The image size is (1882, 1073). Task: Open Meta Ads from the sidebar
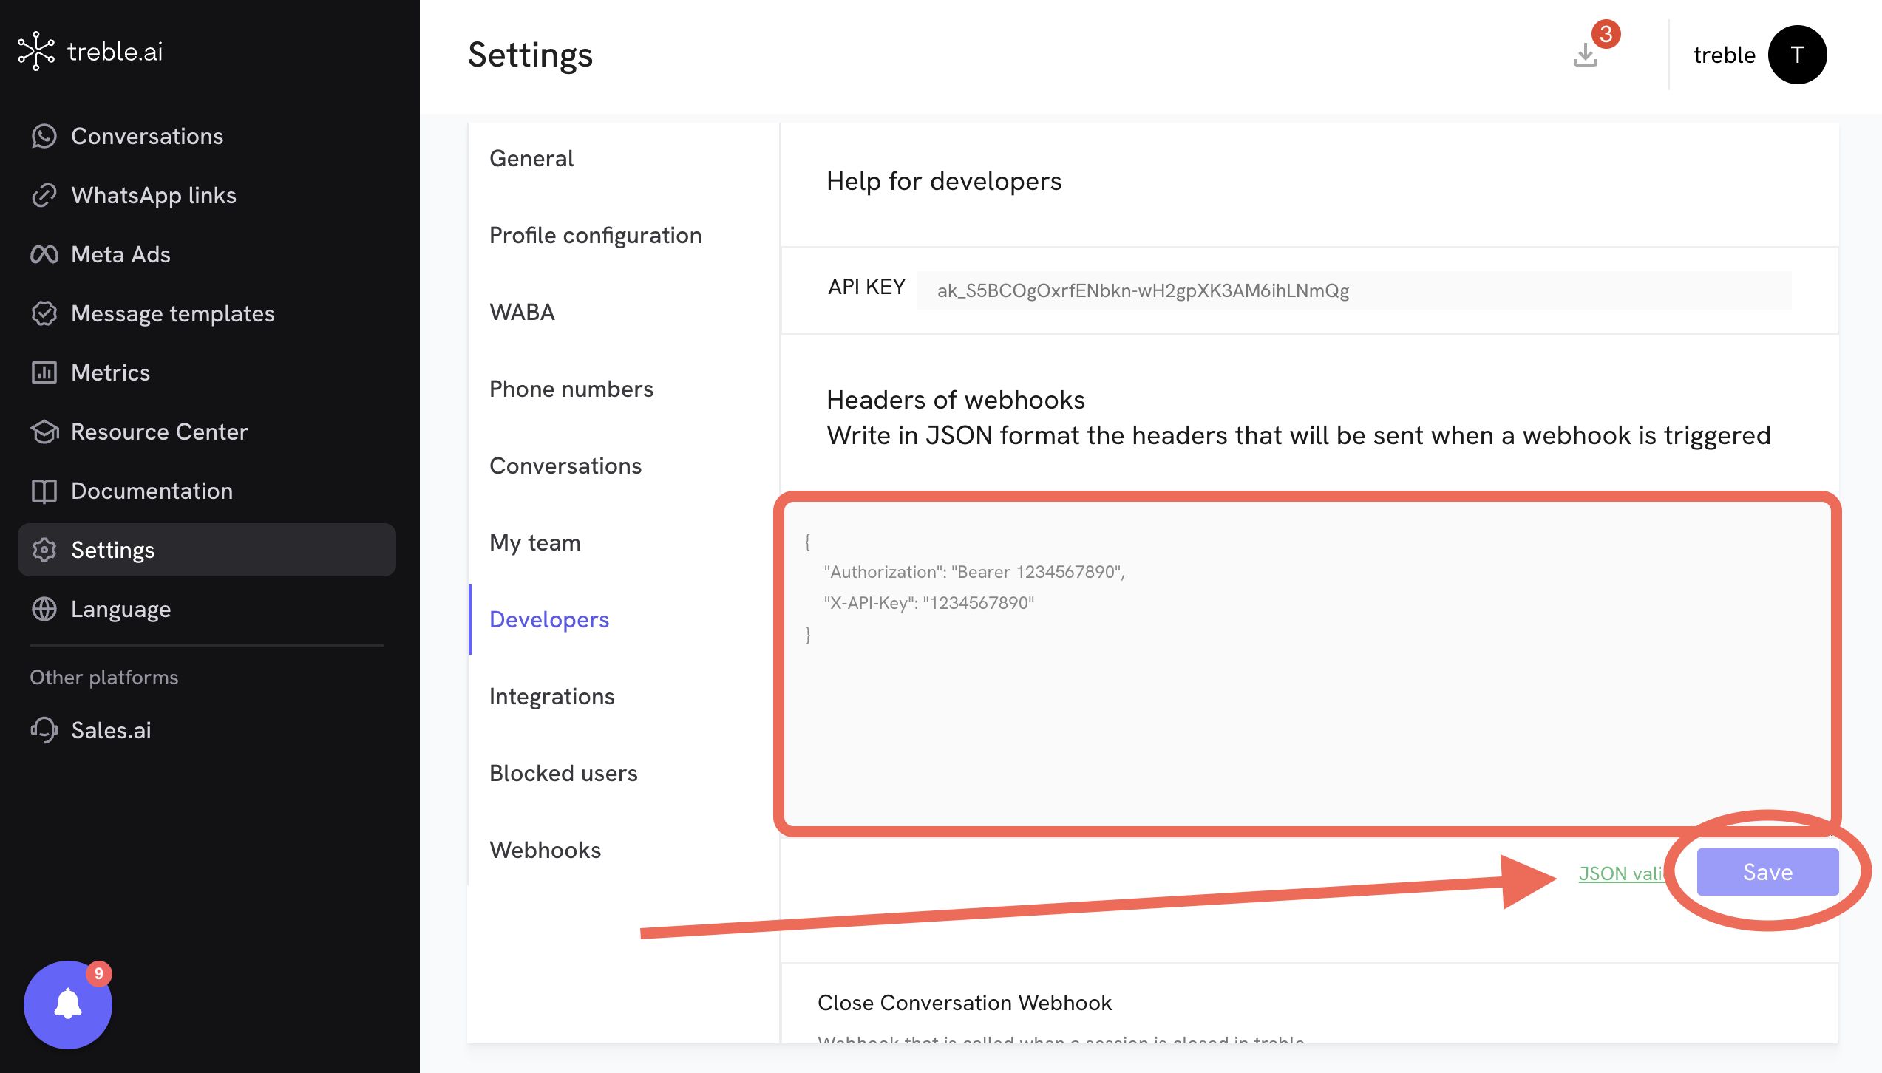[120, 254]
